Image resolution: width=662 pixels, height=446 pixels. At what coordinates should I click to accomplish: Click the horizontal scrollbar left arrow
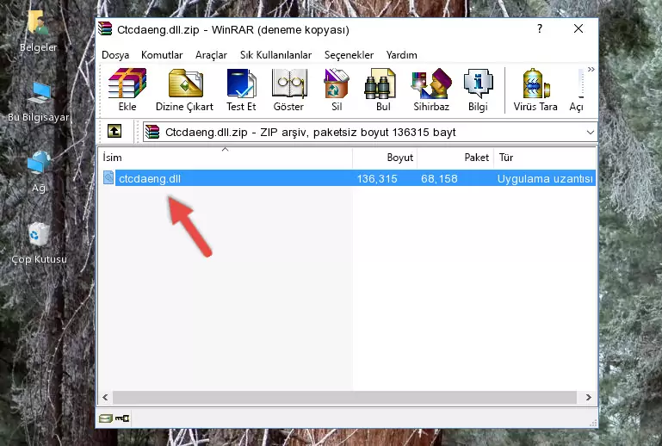pos(105,398)
